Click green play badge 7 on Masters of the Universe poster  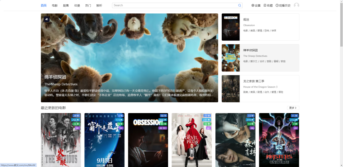295,124
